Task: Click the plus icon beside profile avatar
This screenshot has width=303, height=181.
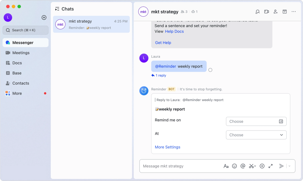Action: point(44,17)
